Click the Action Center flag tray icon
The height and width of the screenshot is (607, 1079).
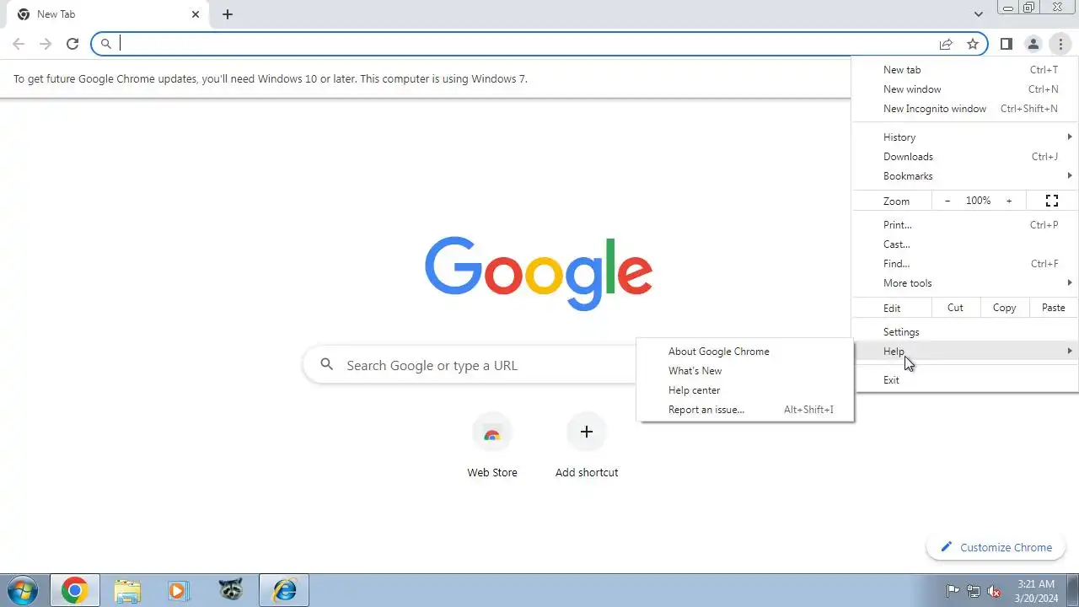(x=953, y=591)
